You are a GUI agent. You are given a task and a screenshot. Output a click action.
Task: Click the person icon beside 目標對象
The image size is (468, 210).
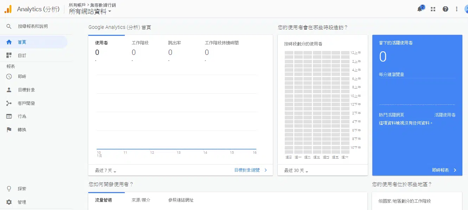tap(9, 90)
